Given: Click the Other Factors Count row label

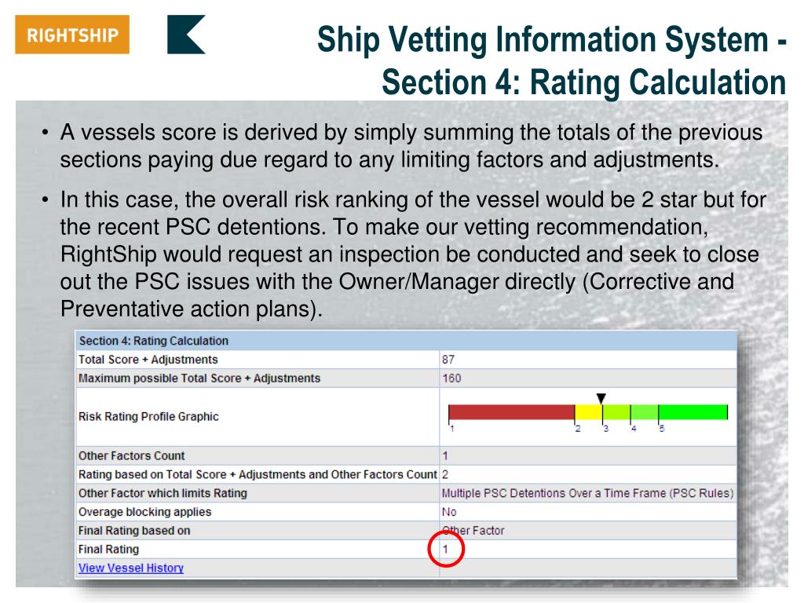Looking at the screenshot, I should pyautogui.click(x=131, y=456).
